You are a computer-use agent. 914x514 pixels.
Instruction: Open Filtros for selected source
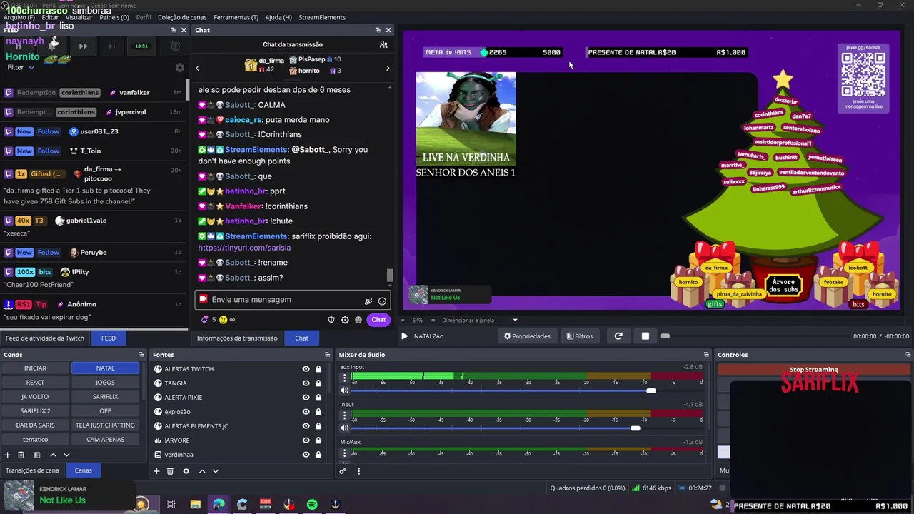(x=579, y=336)
